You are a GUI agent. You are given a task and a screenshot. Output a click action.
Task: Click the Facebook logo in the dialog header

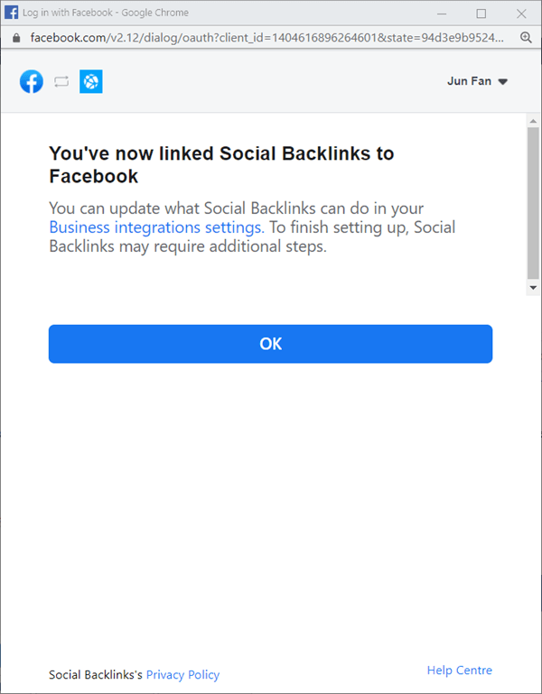click(x=32, y=82)
